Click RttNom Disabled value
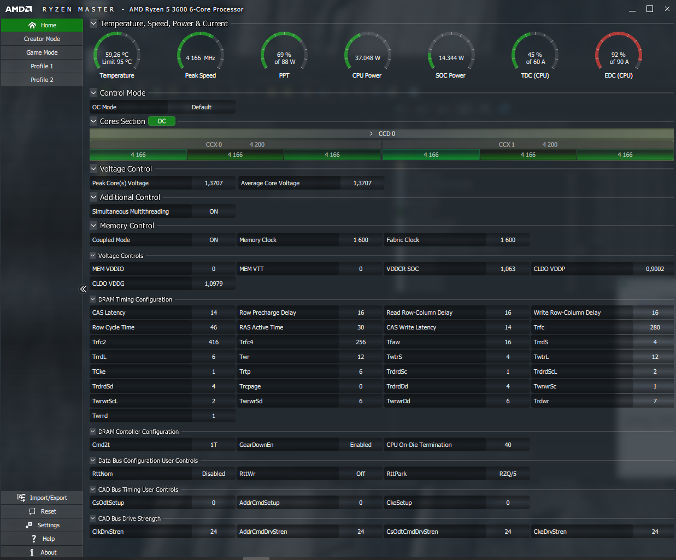Viewport: 676px width, 560px height. [x=214, y=474]
